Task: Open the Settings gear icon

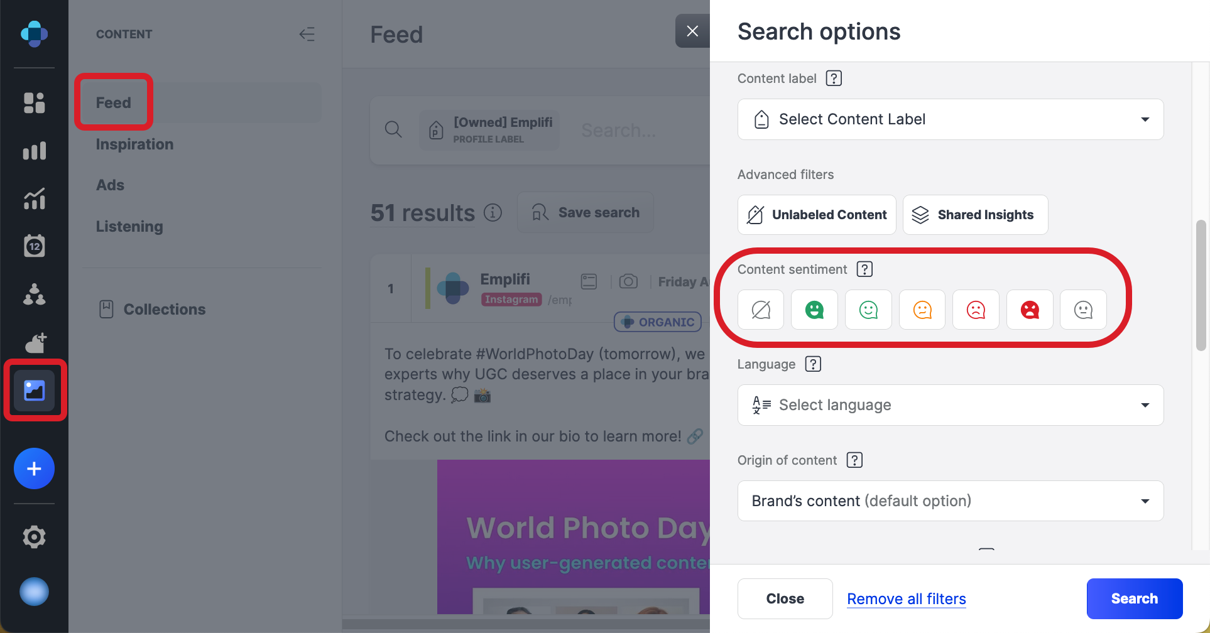Action: (x=35, y=537)
